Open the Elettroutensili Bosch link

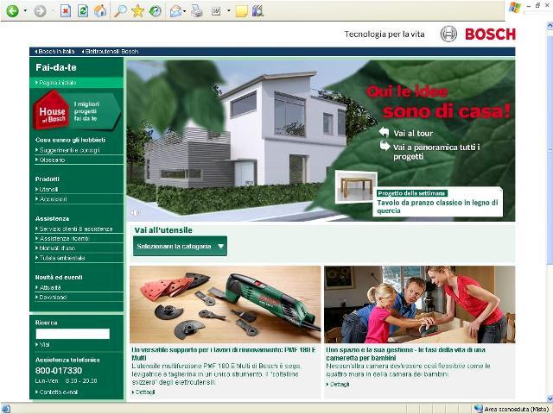pyautogui.click(x=110, y=52)
